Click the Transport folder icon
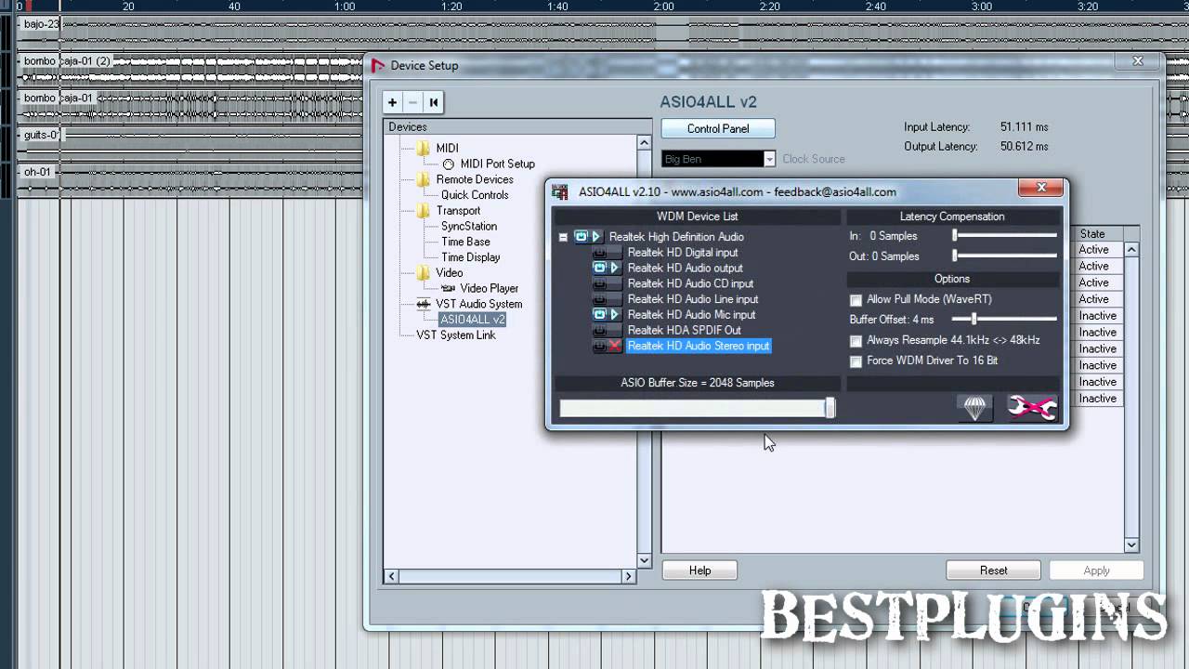This screenshot has height=669, width=1189. click(424, 211)
